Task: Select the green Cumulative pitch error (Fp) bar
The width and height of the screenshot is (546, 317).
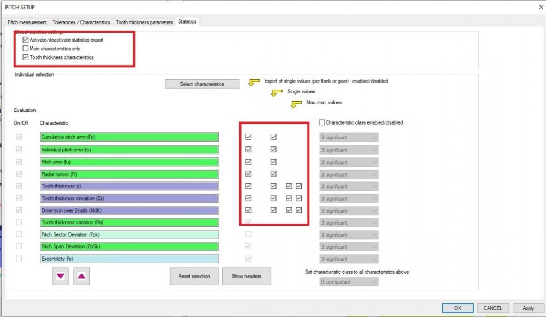Action: [x=129, y=137]
